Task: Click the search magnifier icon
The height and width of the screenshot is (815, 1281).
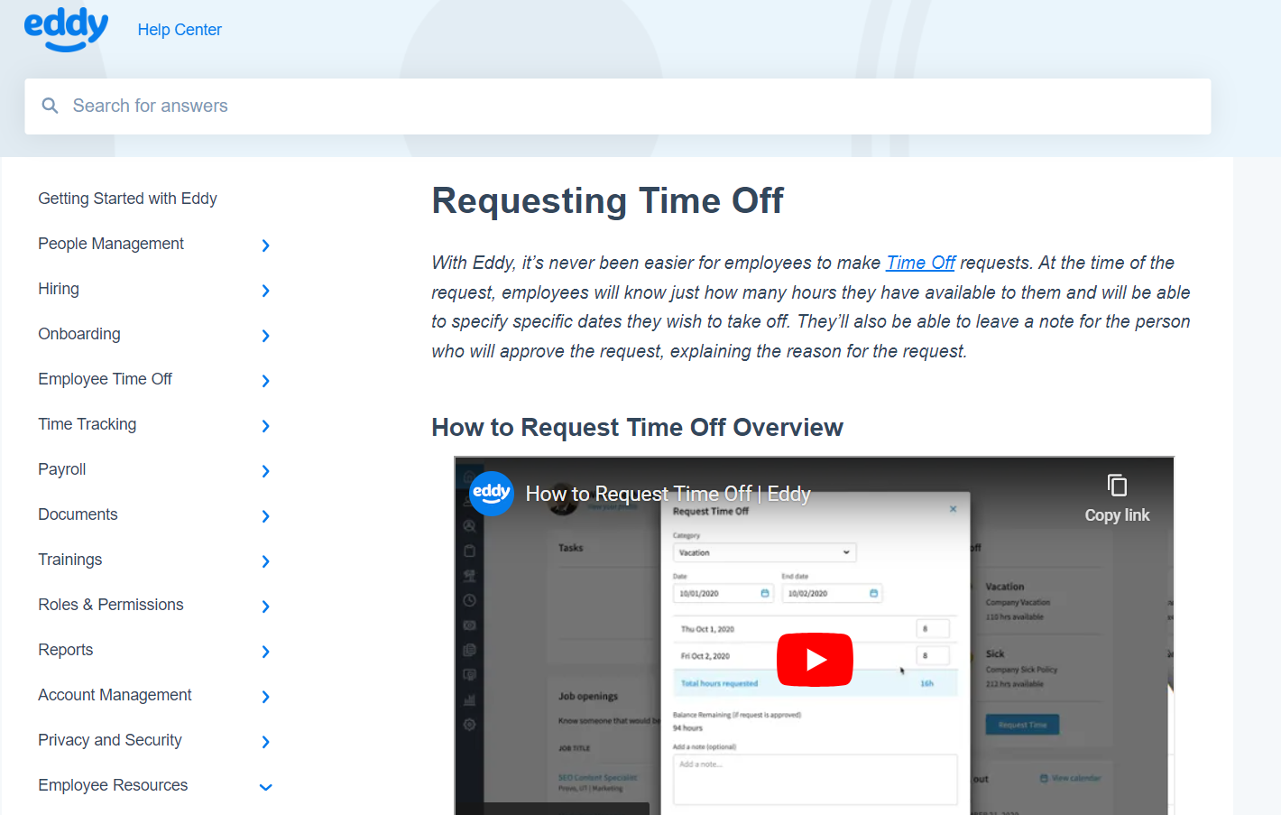Action: [x=51, y=106]
